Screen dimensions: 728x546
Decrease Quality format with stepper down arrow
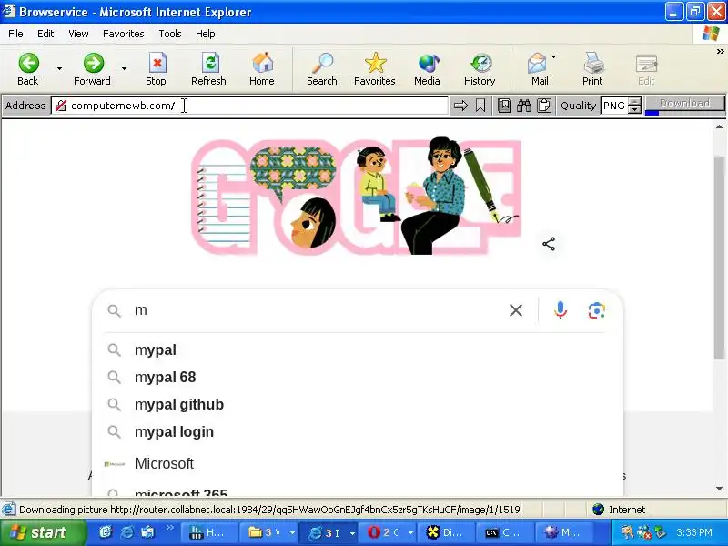pos(634,109)
